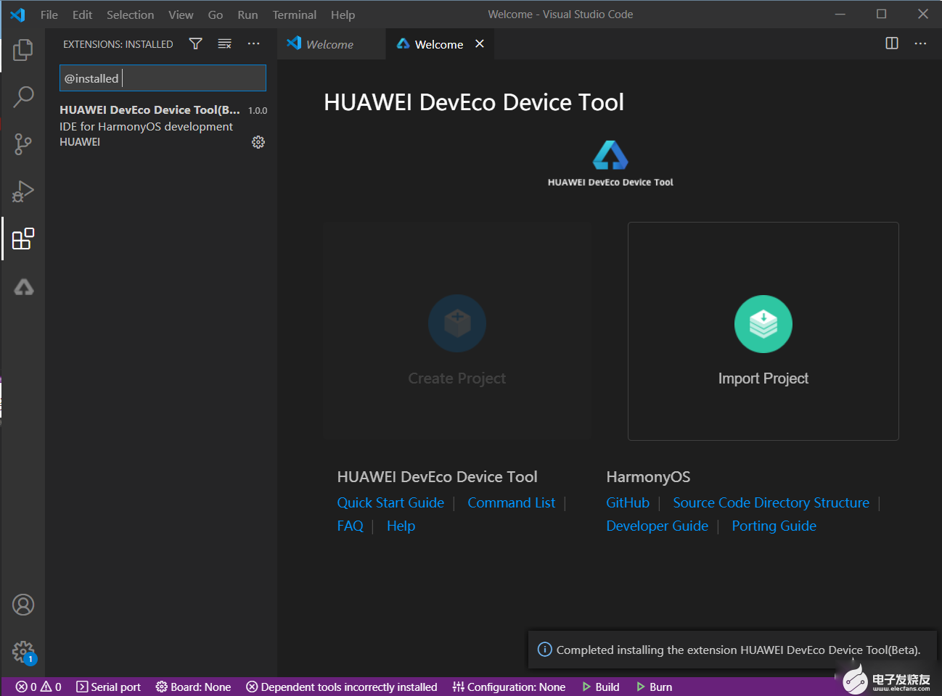Click the @installed extensions search field
The width and height of the screenshot is (942, 696).
pos(163,78)
